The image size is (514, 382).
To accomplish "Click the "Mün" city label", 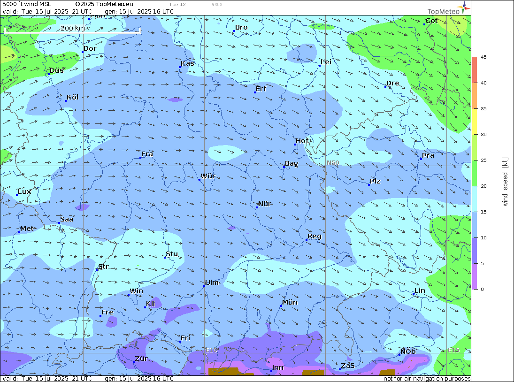I will (x=290, y=302).
